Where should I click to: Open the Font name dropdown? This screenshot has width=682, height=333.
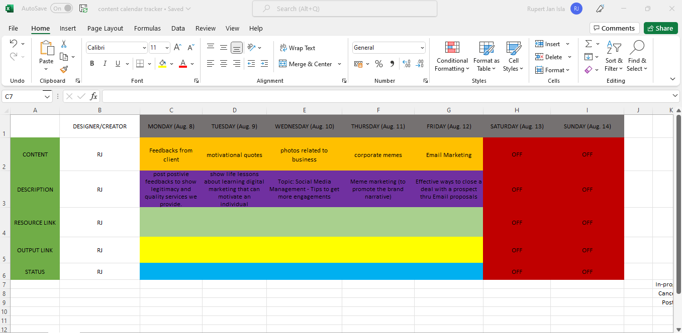(x=144, y=48)
